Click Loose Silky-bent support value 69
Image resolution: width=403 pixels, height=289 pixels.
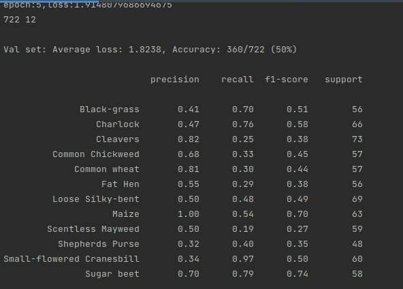[357, 199]
